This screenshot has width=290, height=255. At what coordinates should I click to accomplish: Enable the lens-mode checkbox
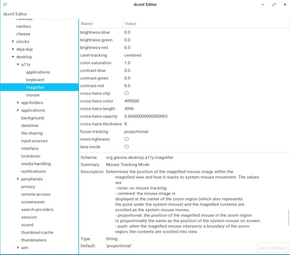click(x=127, y=147)
